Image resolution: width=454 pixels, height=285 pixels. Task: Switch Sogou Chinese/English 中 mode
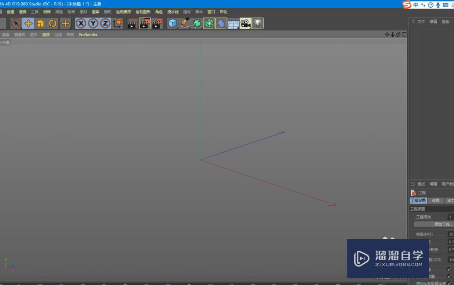tap(416, 5)
